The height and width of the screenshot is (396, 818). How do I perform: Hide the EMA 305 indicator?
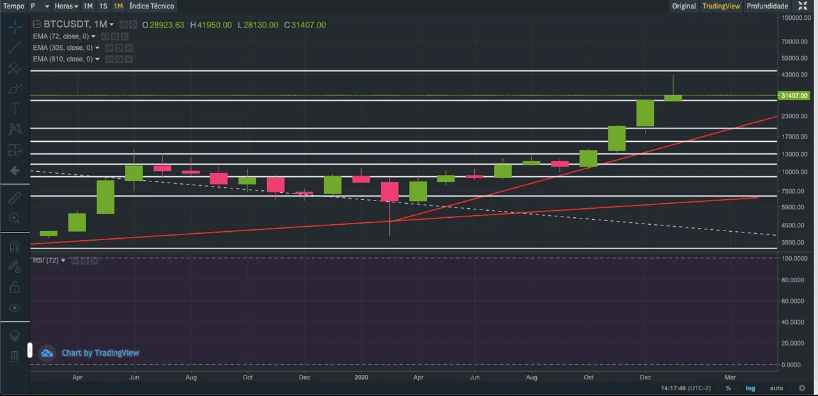pos(109,48)
